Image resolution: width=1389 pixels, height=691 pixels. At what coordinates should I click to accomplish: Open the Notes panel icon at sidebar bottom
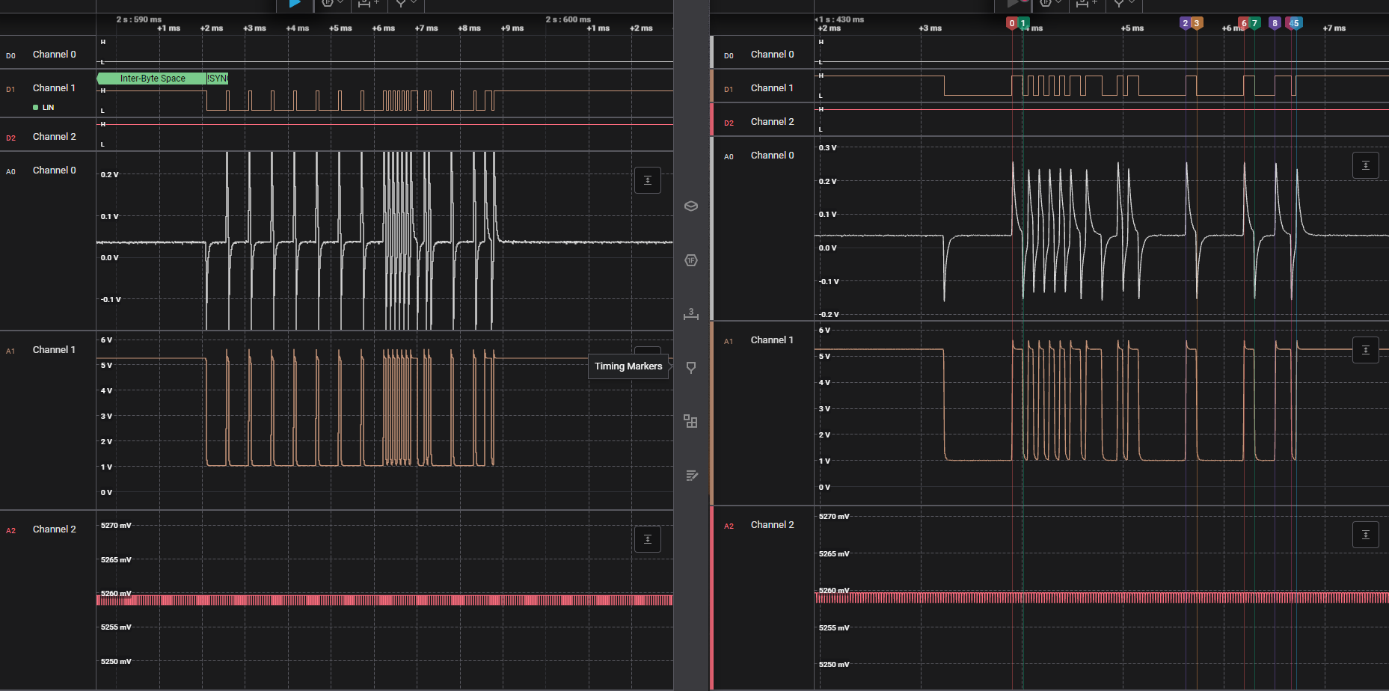(691, 476)
